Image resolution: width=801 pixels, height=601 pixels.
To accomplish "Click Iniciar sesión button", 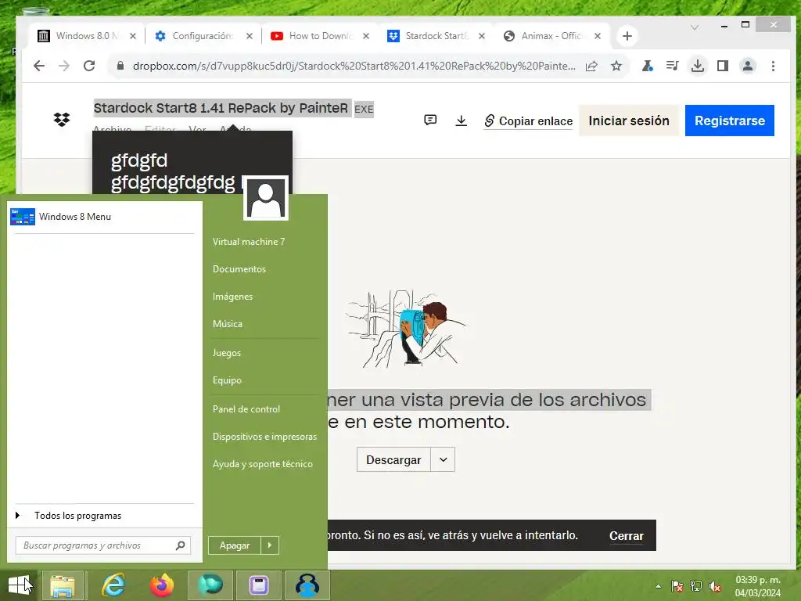I will coord(629,121).
